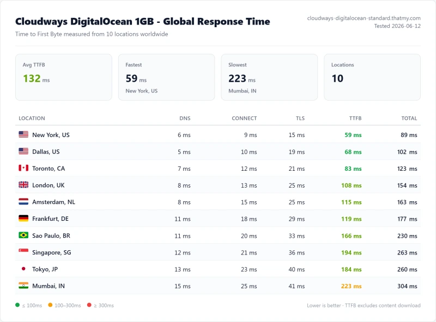The height and width of the screenshot is (322, 436).
Task: Select the Locations 10 card
Action: (x=372, y=77)
